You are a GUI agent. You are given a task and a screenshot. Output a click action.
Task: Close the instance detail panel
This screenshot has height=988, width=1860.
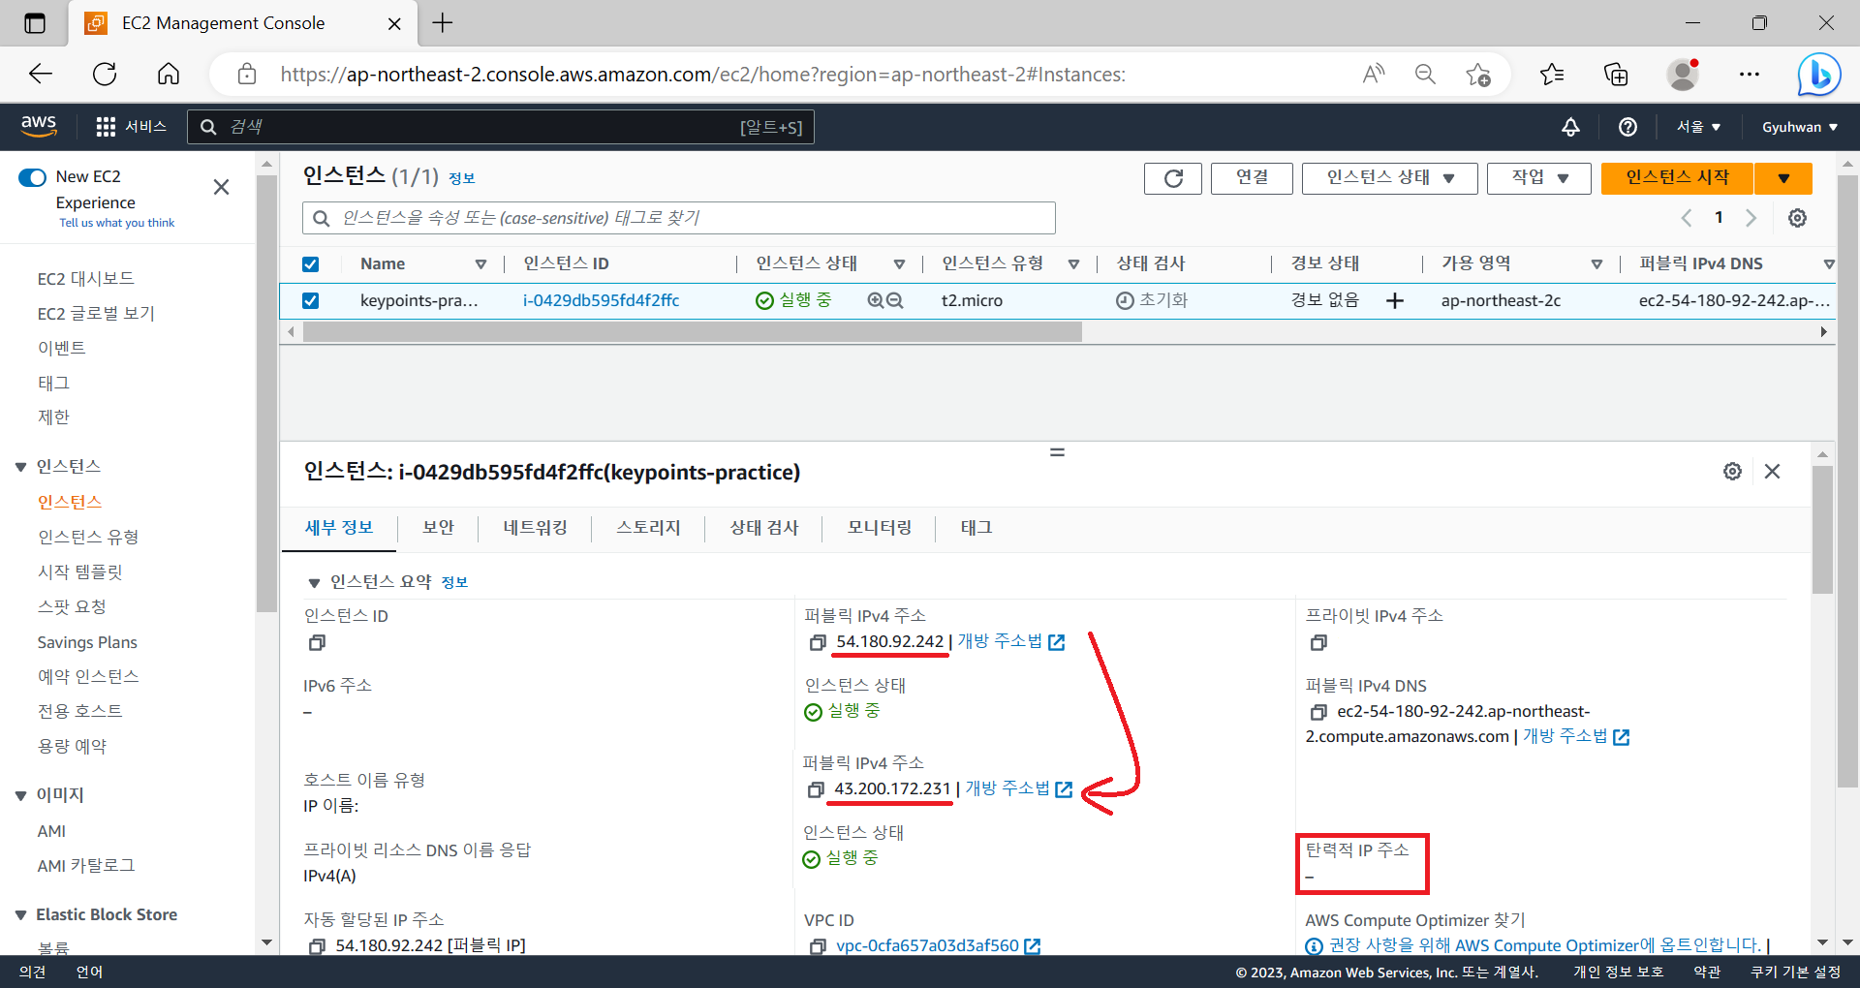click(1772, 471)
